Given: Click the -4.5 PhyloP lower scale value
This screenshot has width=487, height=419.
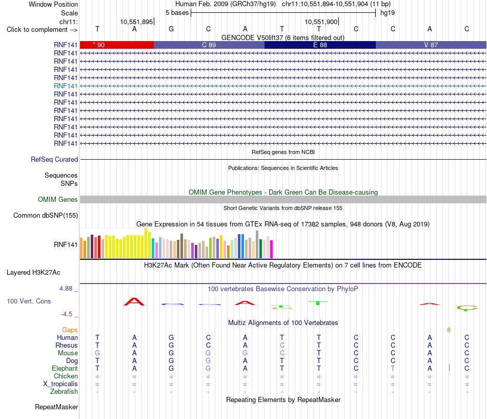Looking at the screenshot, I should coord(67,314).
